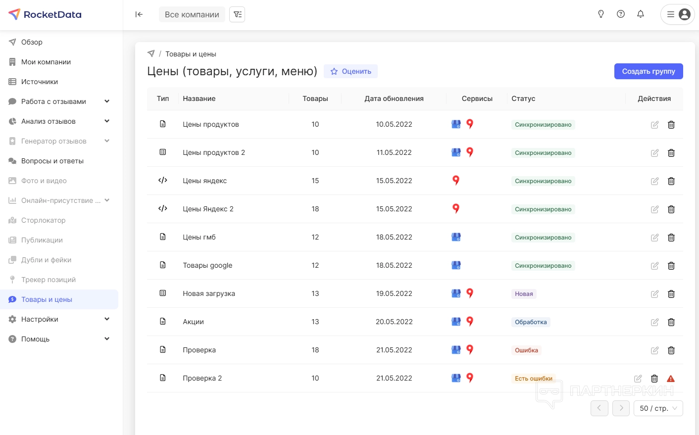The width and height of the screenshot is (699, 435).
Task: Open "Вопросы и ответы" menu item
Action: pos(52,161)
